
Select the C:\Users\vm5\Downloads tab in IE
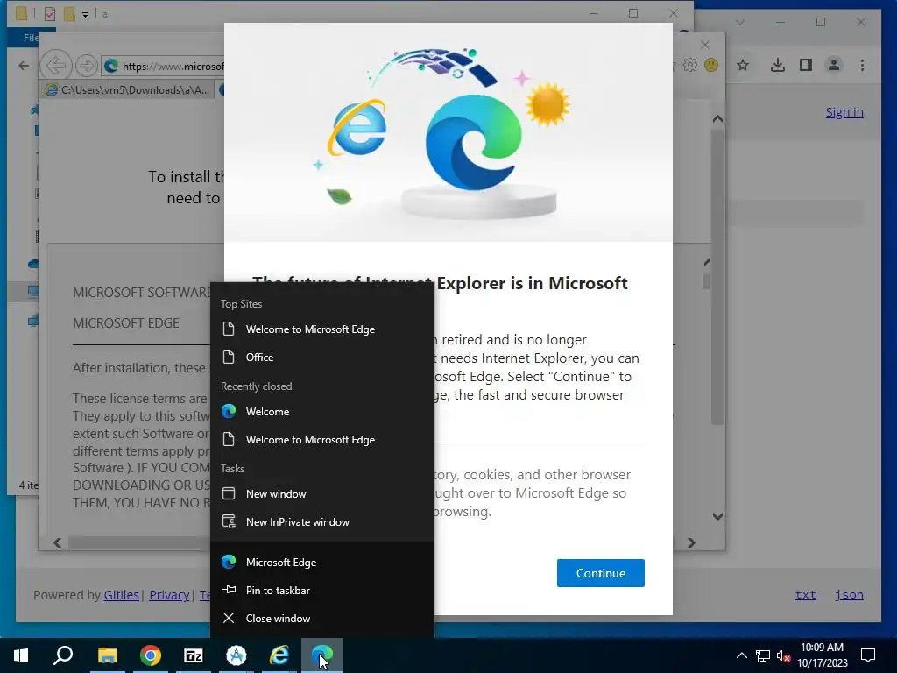[129, 90]
